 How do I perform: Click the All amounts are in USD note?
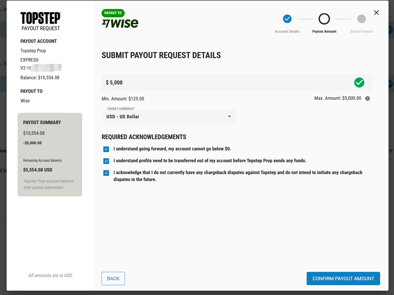[50, 275]
